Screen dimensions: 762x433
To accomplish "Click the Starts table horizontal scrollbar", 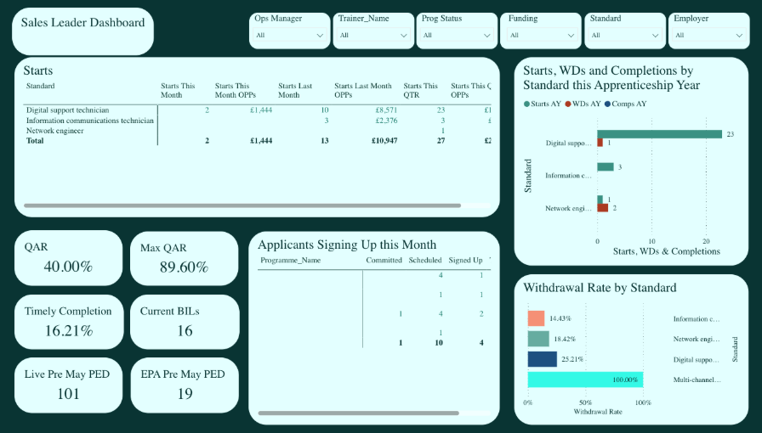I will (x=242, y=205).
